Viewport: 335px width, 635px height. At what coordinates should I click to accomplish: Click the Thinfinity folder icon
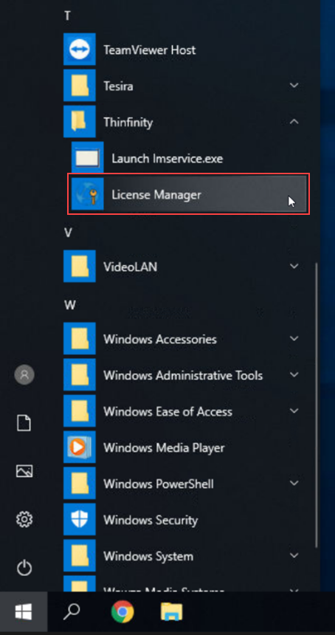pyautogui.click(x=79, y=122)
